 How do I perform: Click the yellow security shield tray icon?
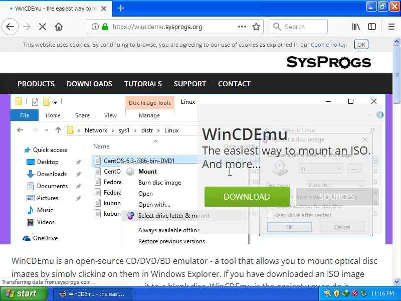coord(336,293)
